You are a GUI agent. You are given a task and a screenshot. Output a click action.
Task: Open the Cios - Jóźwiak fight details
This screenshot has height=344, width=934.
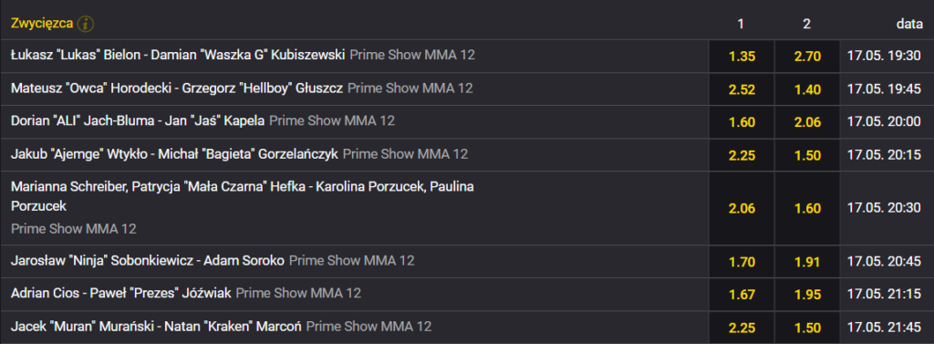pyautogui.click(x=121, y=293)
